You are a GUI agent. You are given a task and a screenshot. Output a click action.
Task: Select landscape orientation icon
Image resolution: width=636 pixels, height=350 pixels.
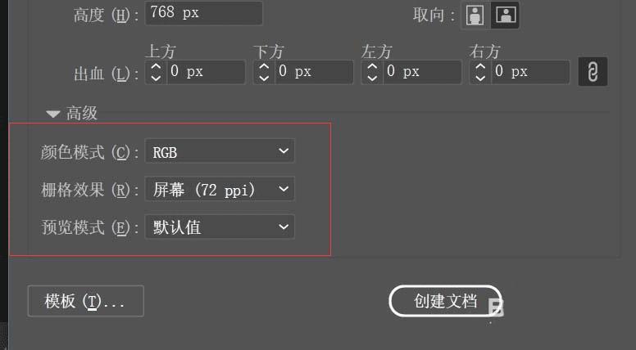click(x=506, y=15)
